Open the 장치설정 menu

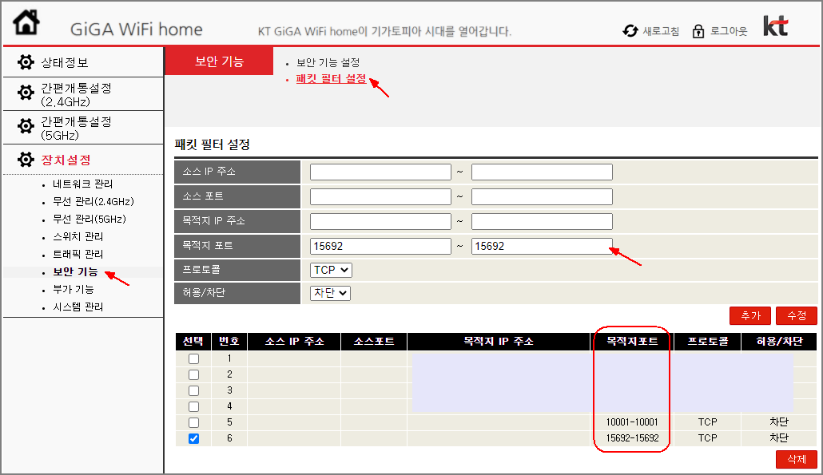(66, 160)
